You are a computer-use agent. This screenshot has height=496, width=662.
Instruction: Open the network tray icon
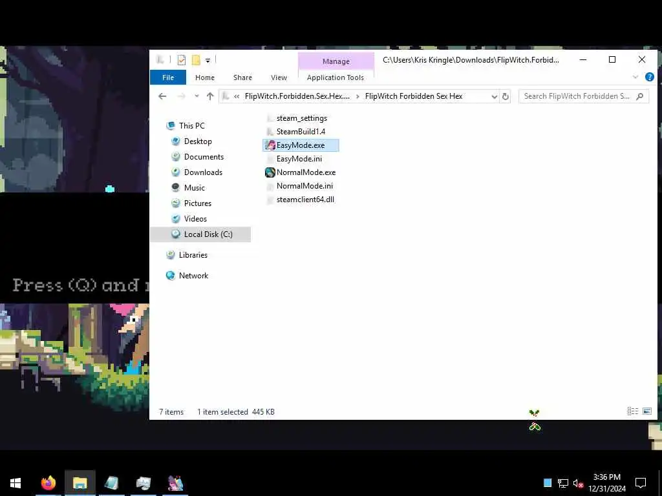tap(563, 483)
